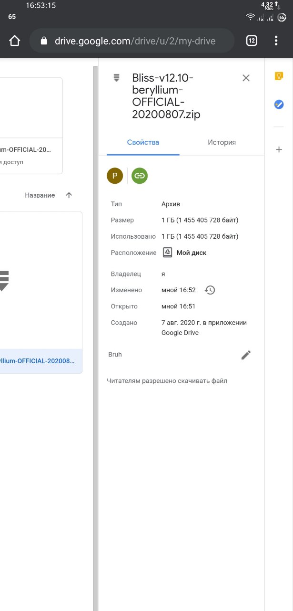Click the owner avatar with letter P
293x611 pixels.
pyautogui.click(x=115, y=176)
